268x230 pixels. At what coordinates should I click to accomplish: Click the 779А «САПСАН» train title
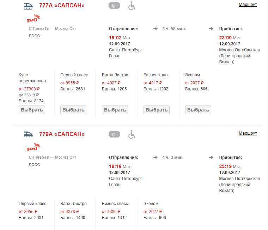62,134
